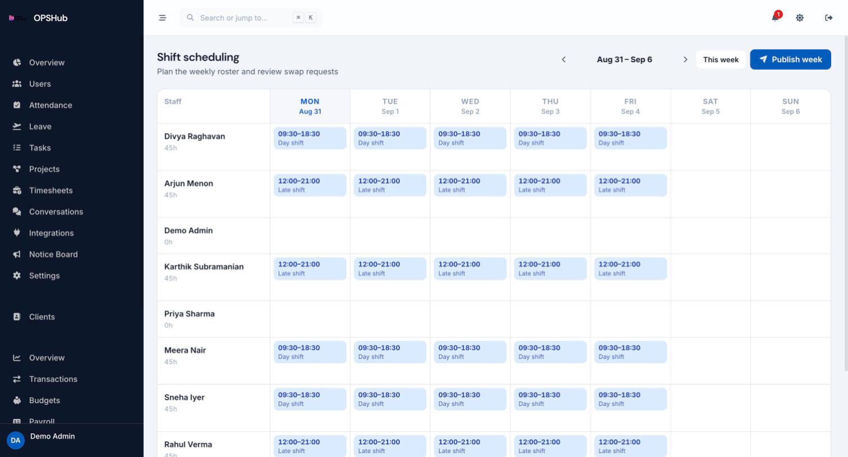Open Payroll in the sidebar
Screen dimensions: 848x457
(72, 420)
